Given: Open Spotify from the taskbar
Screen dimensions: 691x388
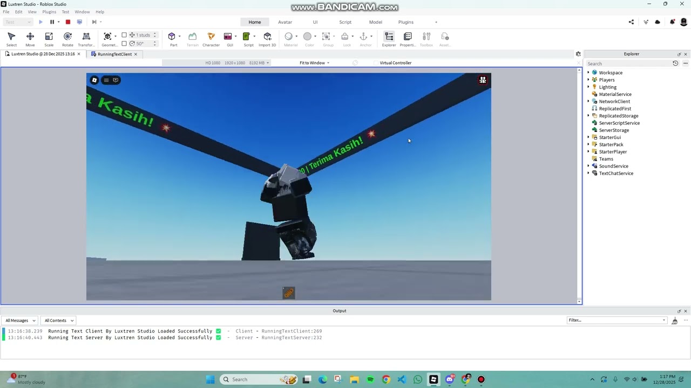Looking at the screenshot, I should coord(370,379).
